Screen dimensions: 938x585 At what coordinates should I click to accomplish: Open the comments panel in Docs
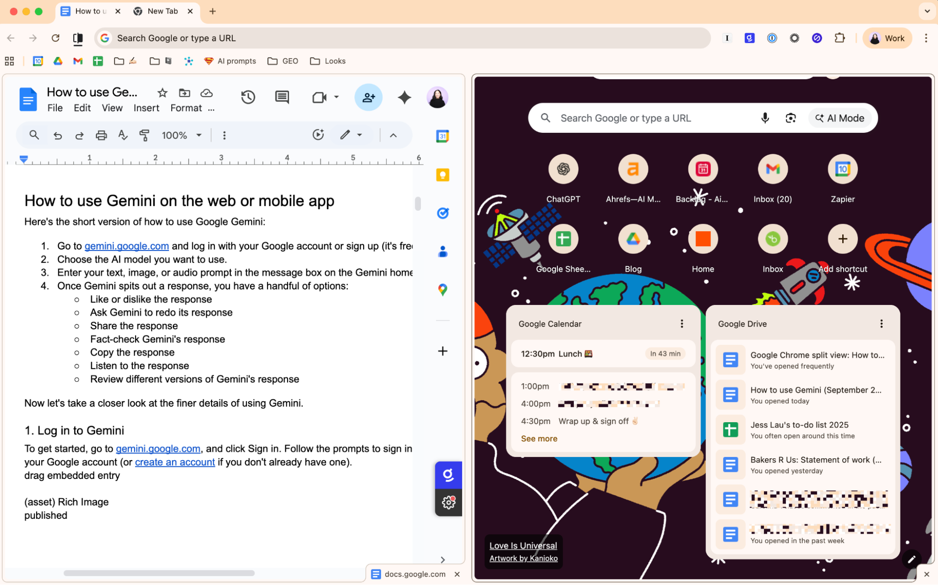tap(282, 97)
